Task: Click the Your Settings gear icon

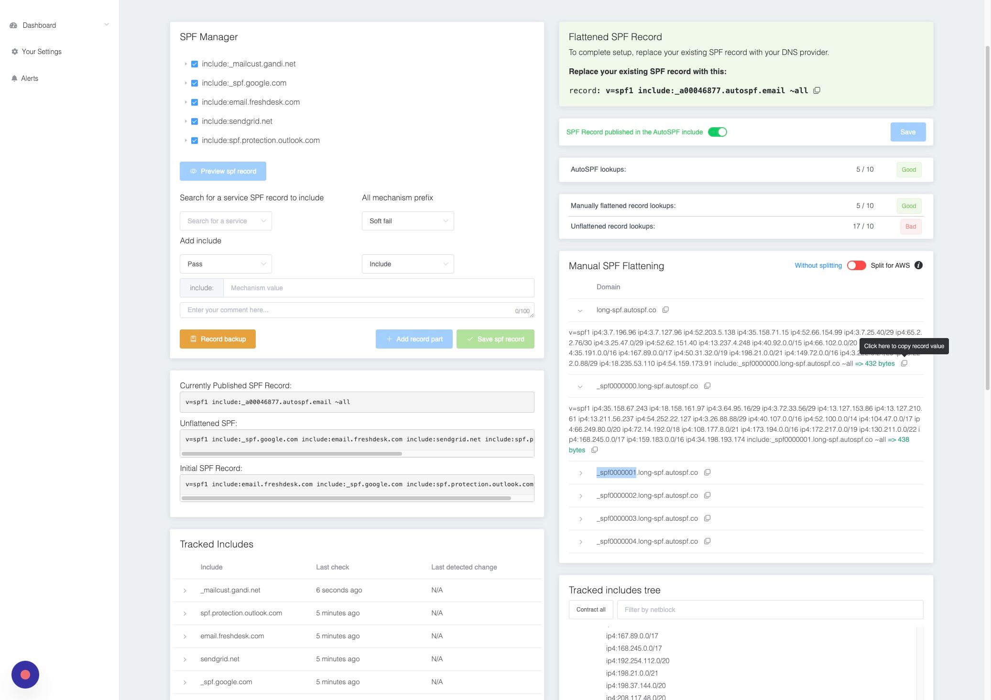Action: click(15, 52)
